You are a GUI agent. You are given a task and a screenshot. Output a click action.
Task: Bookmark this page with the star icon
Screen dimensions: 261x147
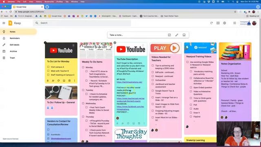pyautogui.click(x=235, y=12)
